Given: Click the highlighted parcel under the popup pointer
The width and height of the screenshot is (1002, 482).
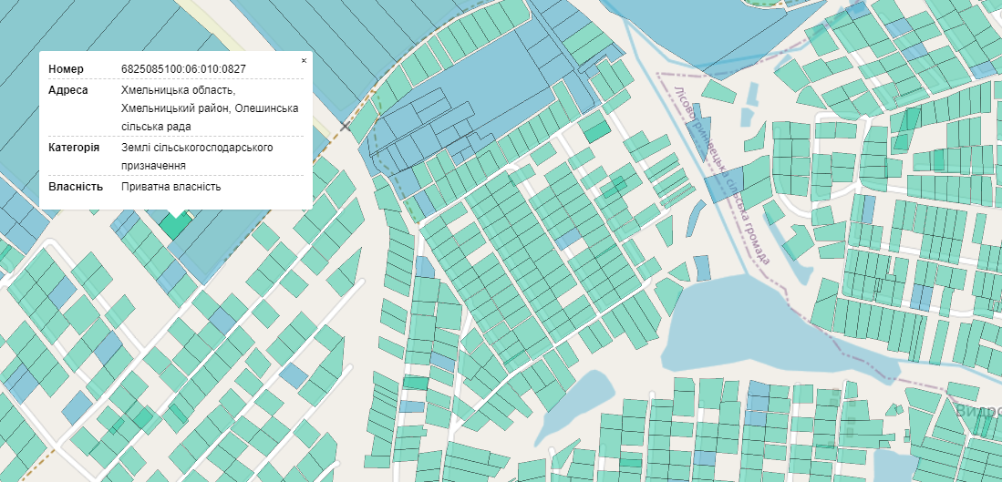Looking at the screenshot, I should point(175,225).
